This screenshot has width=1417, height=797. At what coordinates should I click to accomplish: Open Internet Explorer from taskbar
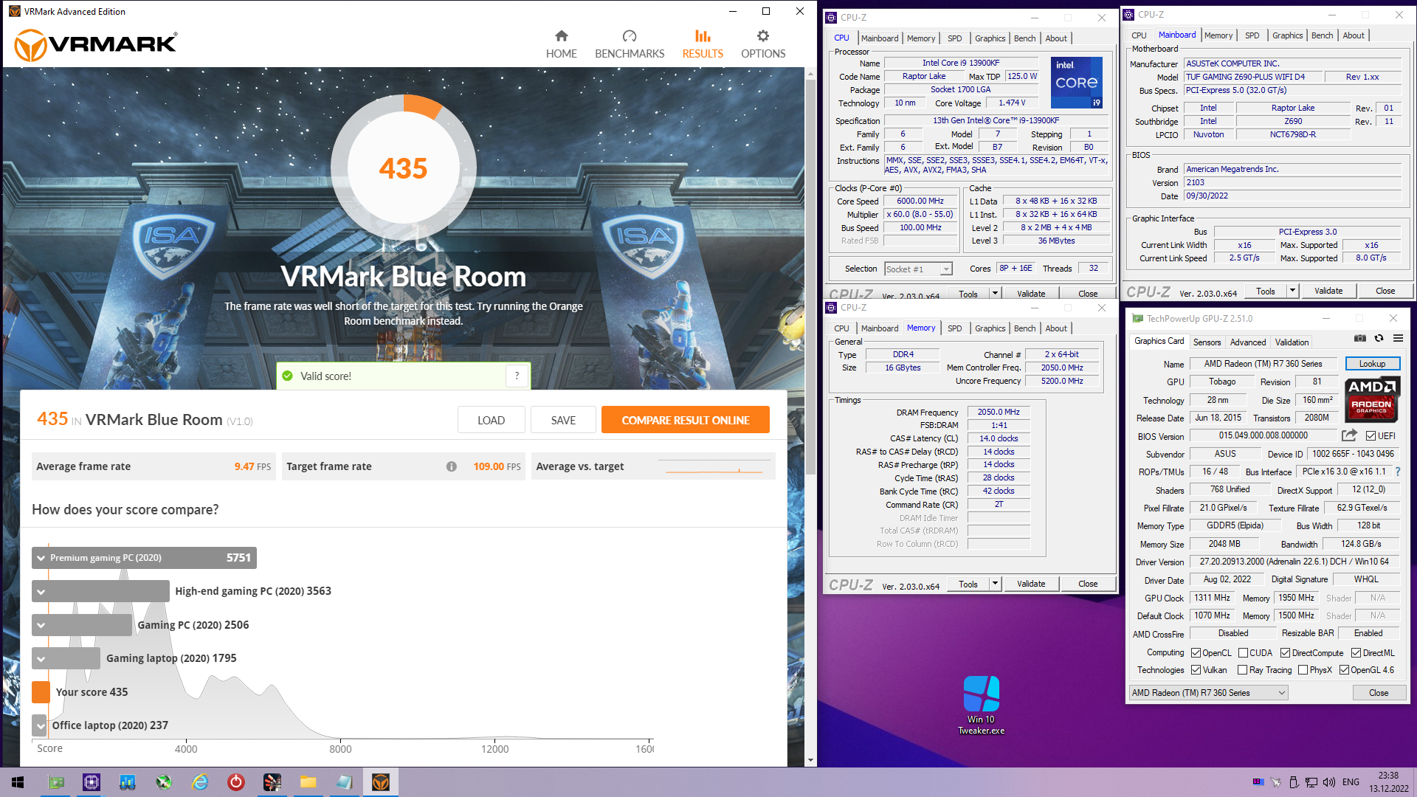coord(200,782)
